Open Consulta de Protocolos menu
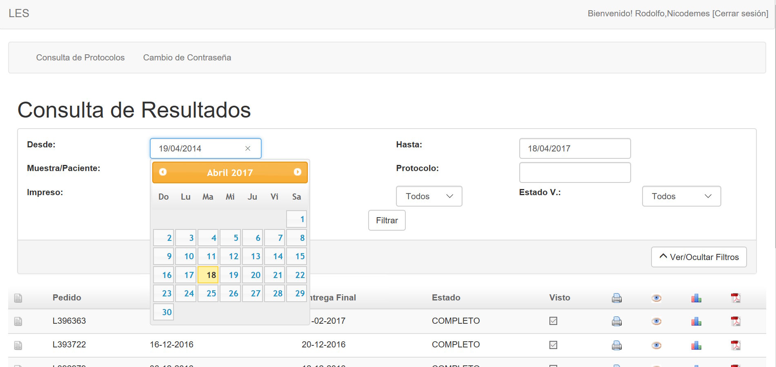 [80, 58]
